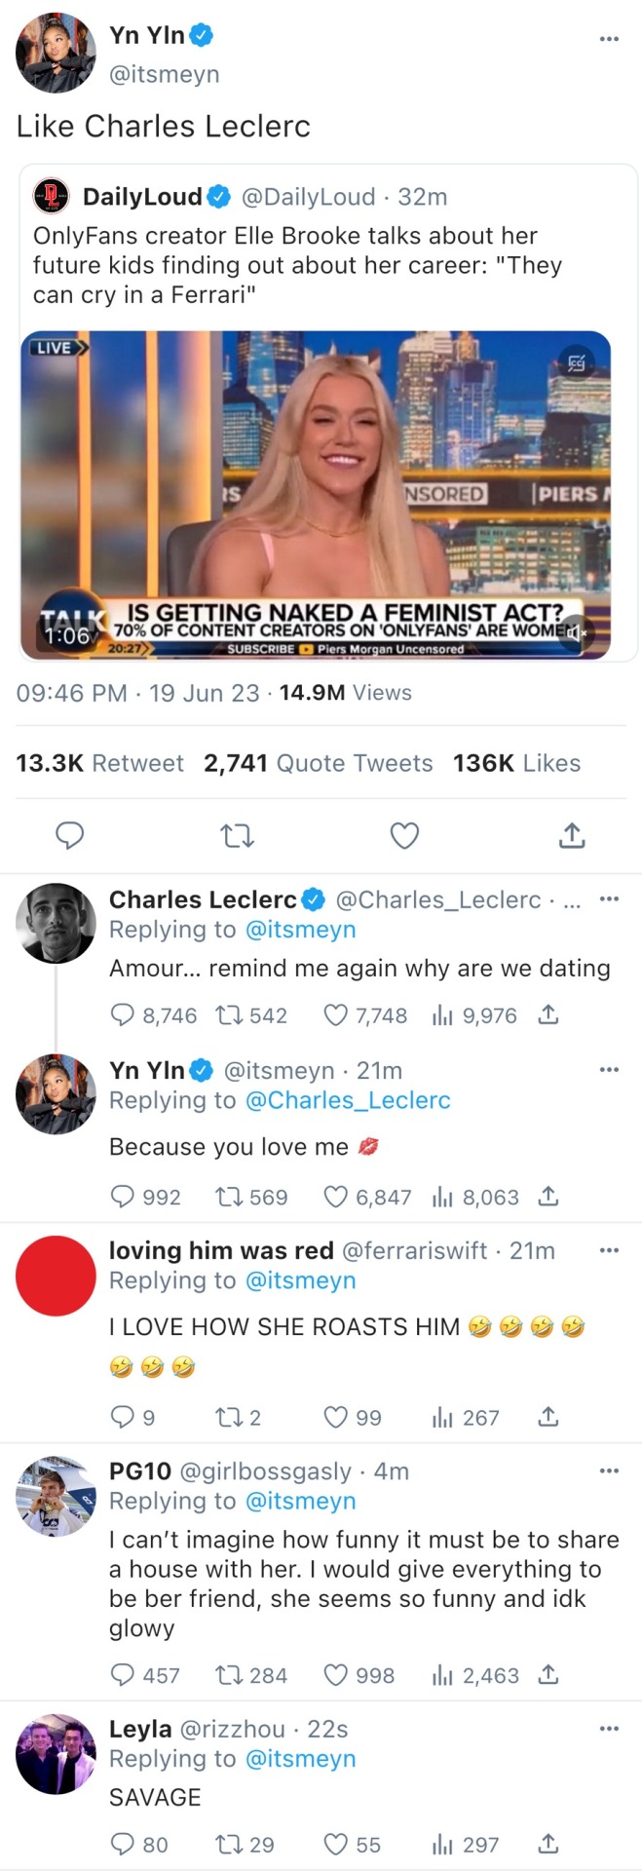This screenshot has height=1871, width=642.
Task: Open more options for main tweet
Action: 609,39
